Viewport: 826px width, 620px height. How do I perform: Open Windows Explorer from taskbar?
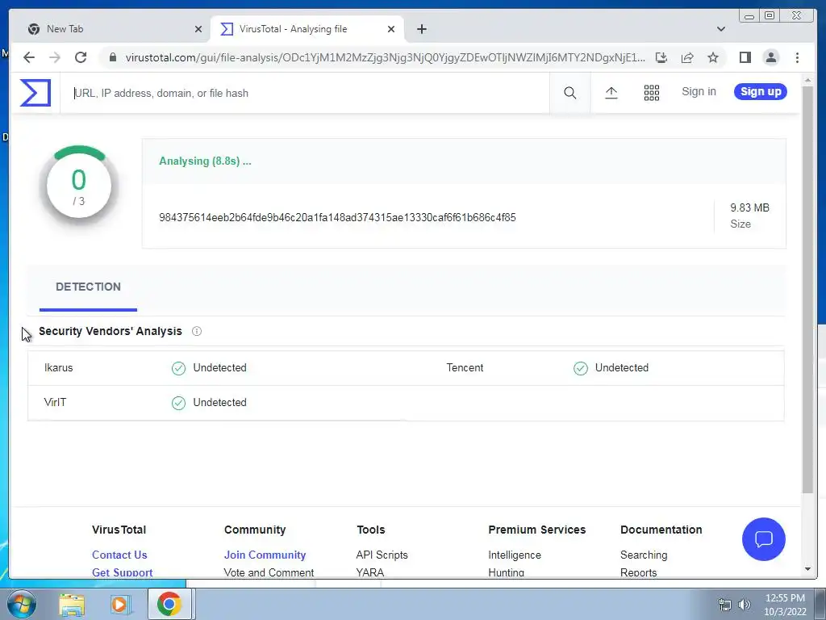point(72,605)
